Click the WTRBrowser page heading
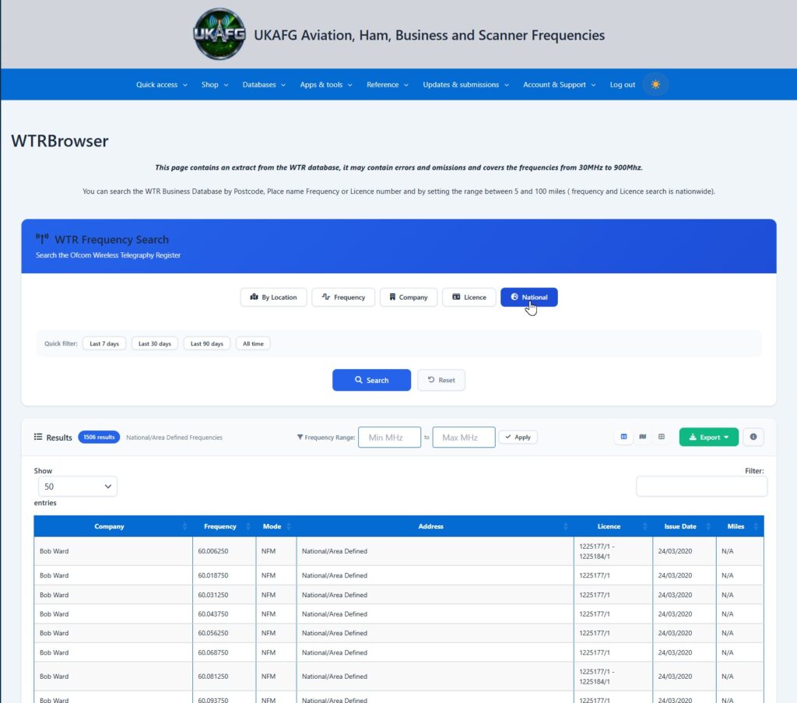 [x=59, y=141]
